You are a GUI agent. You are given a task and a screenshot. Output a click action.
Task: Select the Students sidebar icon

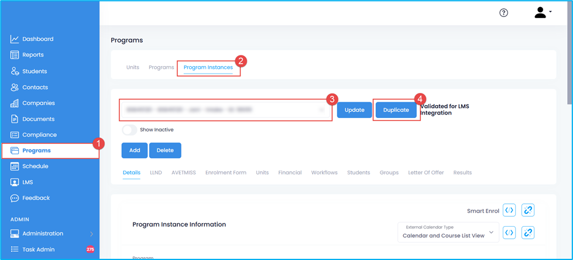point(15,71)
